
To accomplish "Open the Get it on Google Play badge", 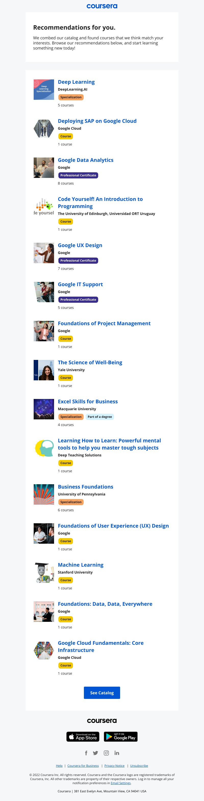I will pyautogui.click(x=121, y=737).
